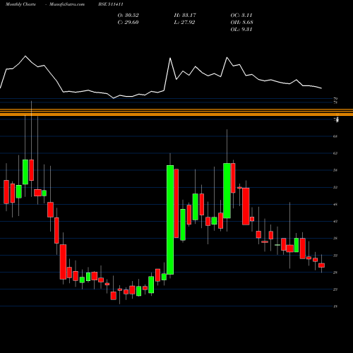Click the 28 price axis label
Image resolution: width=353 pixels, height=353 pixels.
tap(335, 273)
